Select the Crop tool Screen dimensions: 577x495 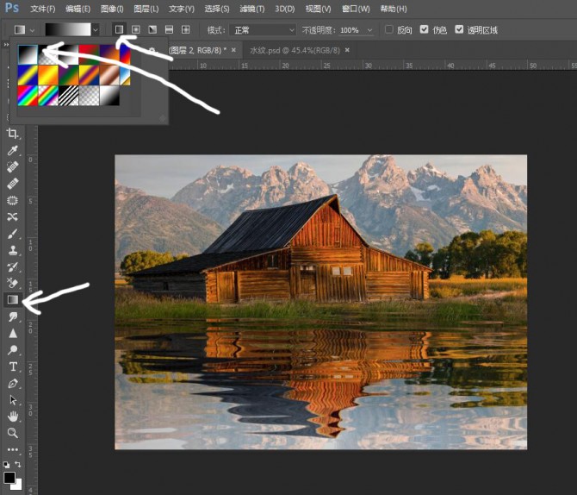tap(12, 134)
